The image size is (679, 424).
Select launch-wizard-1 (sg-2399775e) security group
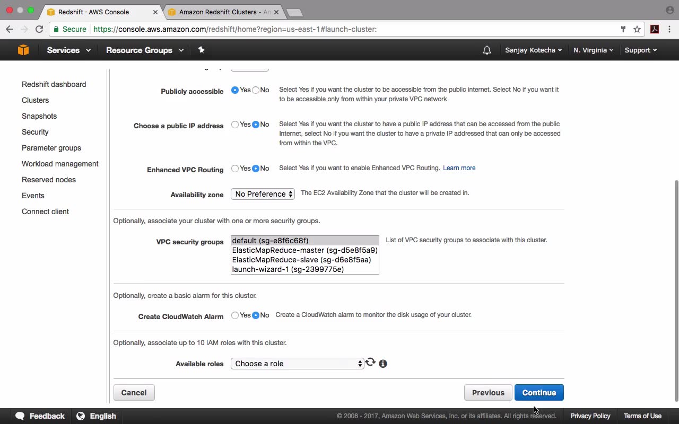pyautogui.click(x=304, y=269)
